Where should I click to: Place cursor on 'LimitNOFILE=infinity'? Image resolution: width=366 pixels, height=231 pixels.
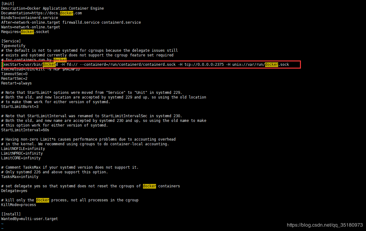[23, 149]
